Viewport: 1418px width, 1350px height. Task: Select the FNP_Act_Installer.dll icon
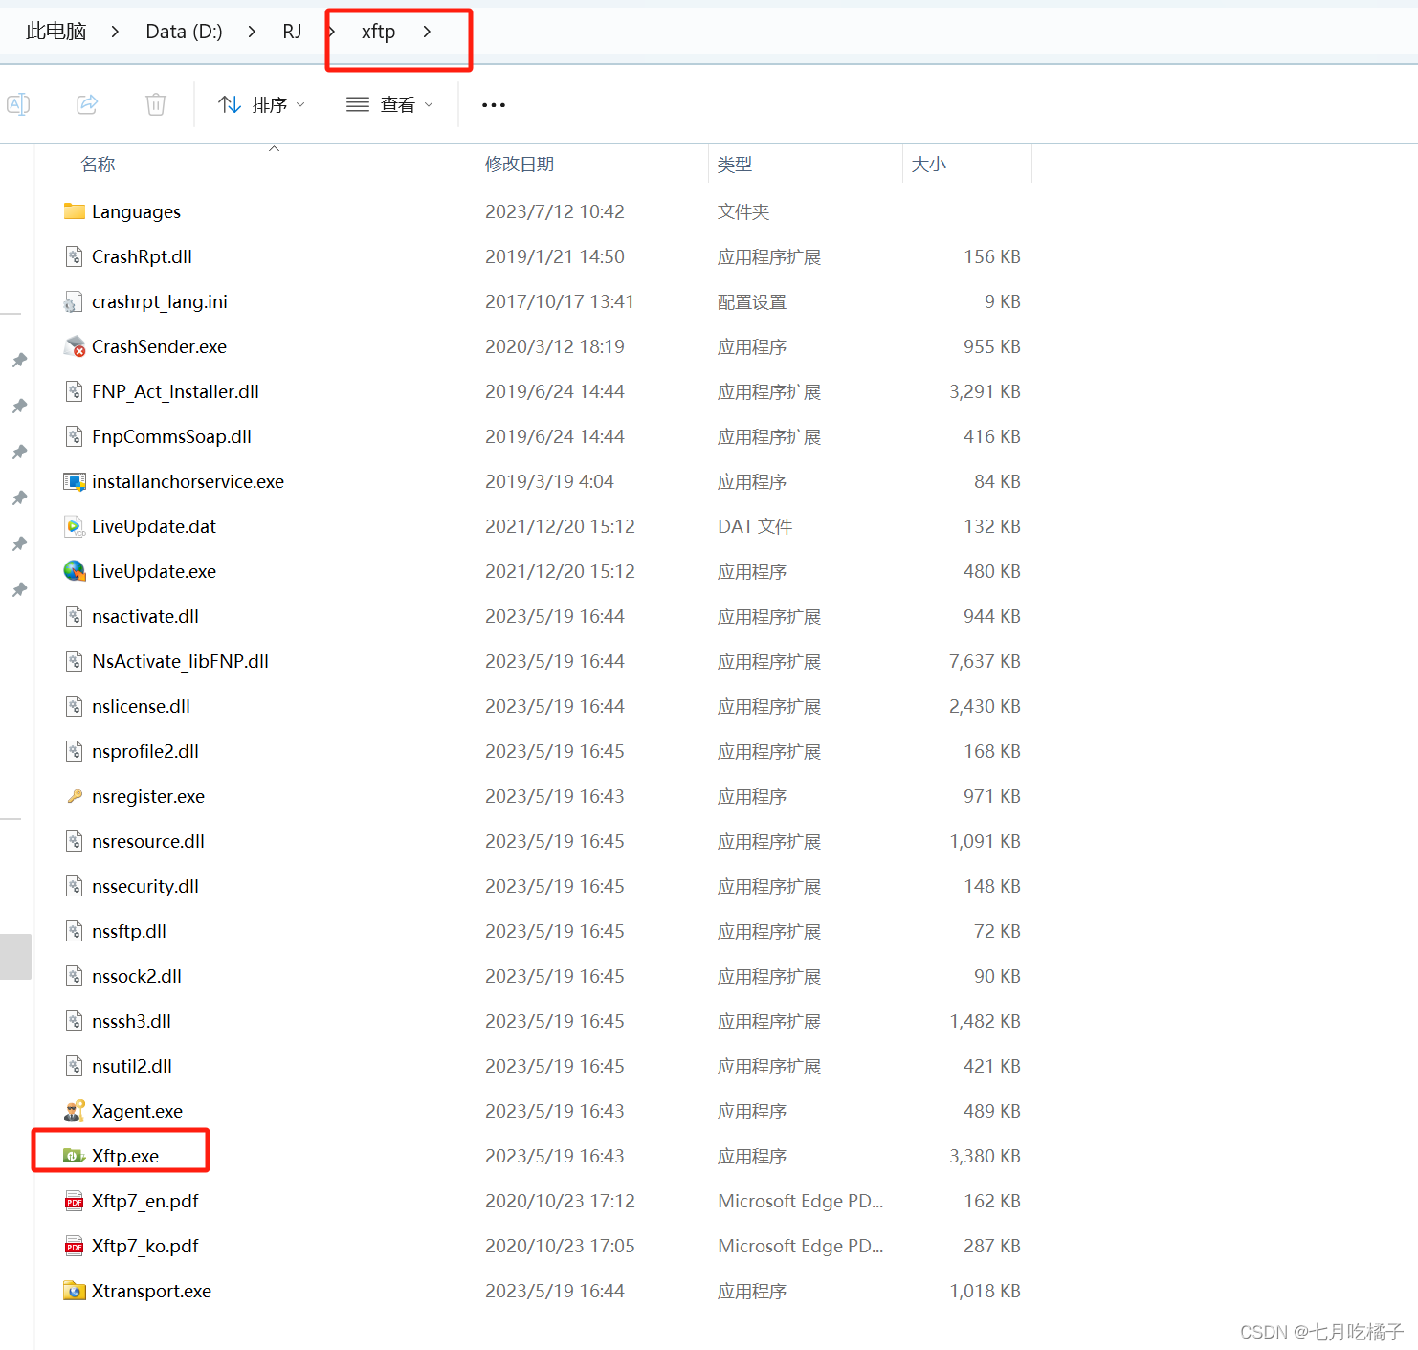tap(74, 391)
